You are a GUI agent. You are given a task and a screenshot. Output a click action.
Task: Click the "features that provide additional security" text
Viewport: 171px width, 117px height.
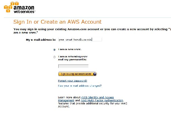(x=93, y=103)
